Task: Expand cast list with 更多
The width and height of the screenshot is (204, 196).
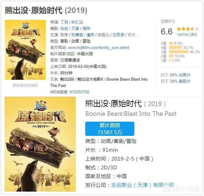Action: tap(133, 35)
